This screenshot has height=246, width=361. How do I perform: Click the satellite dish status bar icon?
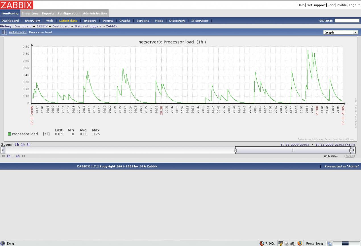click(292, 243)
